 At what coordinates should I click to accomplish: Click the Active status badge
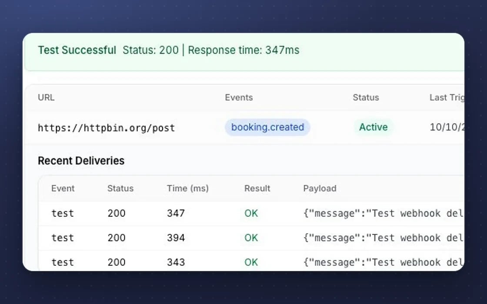click(374, 127)
